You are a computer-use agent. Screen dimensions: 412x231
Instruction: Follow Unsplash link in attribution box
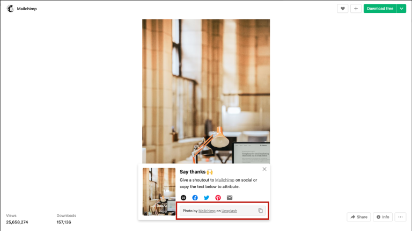tap(229, 211)
